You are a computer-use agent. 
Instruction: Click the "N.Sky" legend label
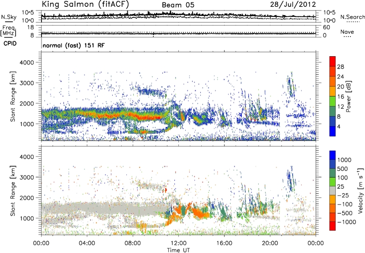coord(9,17)
